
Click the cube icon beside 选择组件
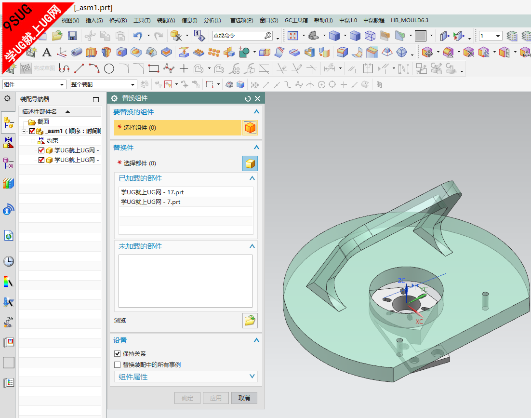(x=250, y=128)
